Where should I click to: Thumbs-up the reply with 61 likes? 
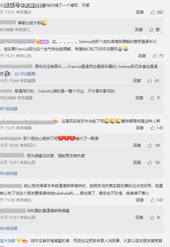150,81
